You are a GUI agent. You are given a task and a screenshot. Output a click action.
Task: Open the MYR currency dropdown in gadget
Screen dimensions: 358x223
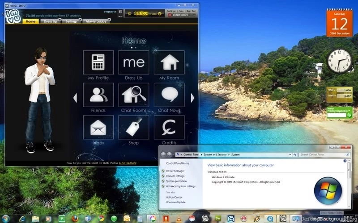[x=334, y=96]
